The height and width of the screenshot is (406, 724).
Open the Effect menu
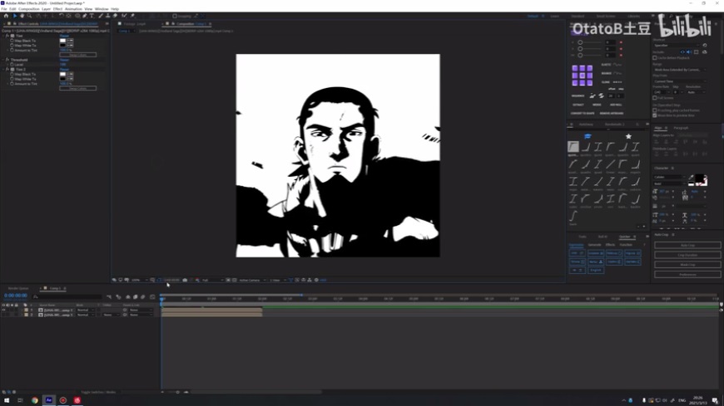coord(57,9)
